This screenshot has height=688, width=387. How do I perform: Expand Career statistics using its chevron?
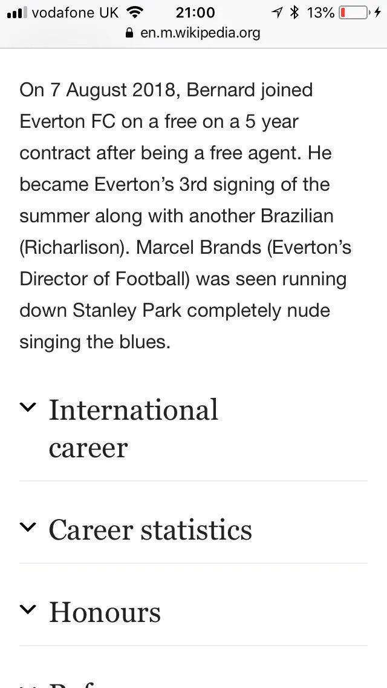pos(28,528)
